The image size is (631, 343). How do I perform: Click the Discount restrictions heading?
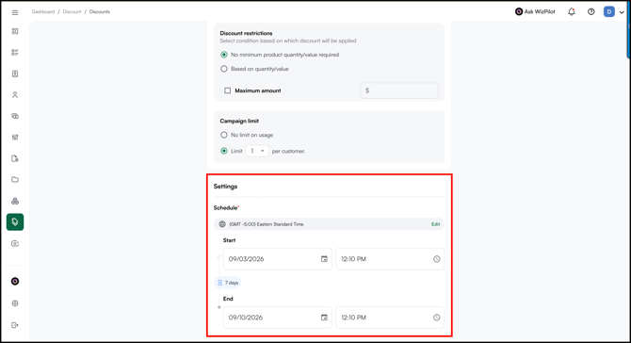pyautogui.click(x=246, y=33)
